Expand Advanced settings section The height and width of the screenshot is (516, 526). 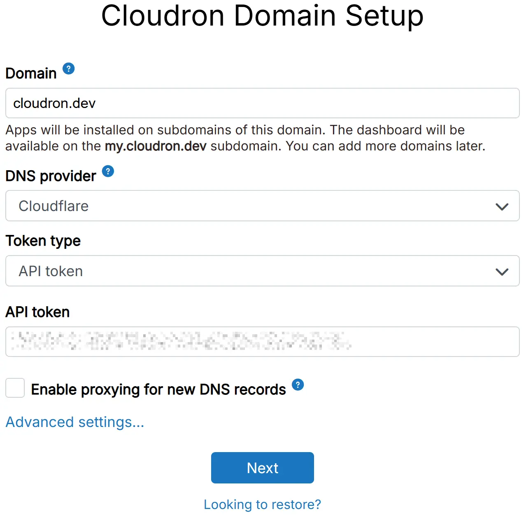tap(75, 422)
